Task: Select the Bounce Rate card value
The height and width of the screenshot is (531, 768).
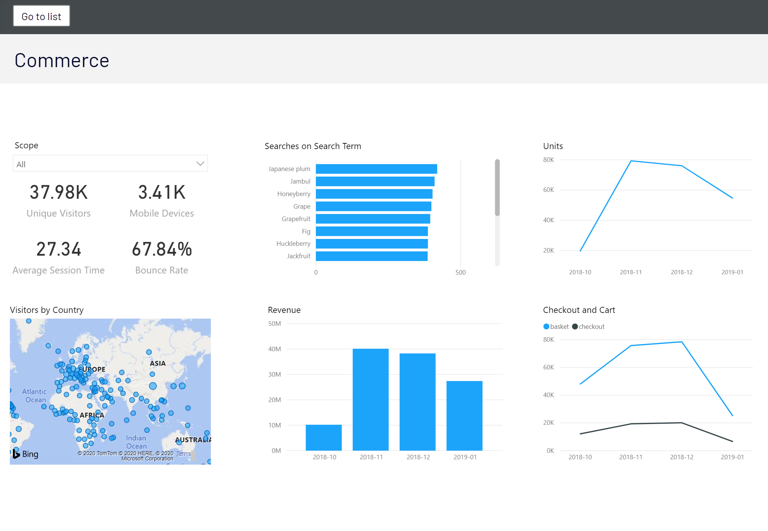Action: (x=162, y=249)
